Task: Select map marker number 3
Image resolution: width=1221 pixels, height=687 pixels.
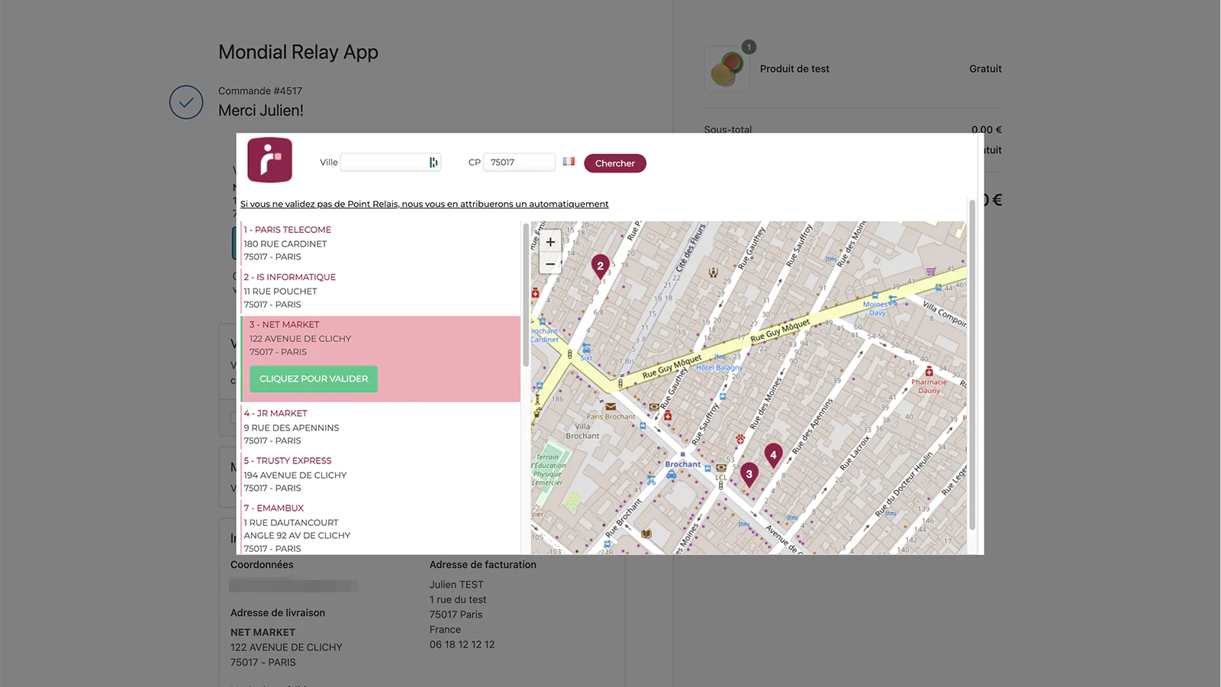Action: [x=749, y=474]
